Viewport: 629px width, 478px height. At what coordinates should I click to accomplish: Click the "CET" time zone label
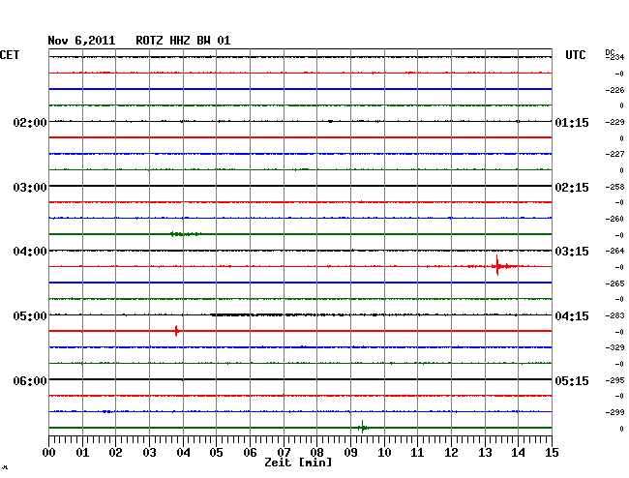point(10,55)
